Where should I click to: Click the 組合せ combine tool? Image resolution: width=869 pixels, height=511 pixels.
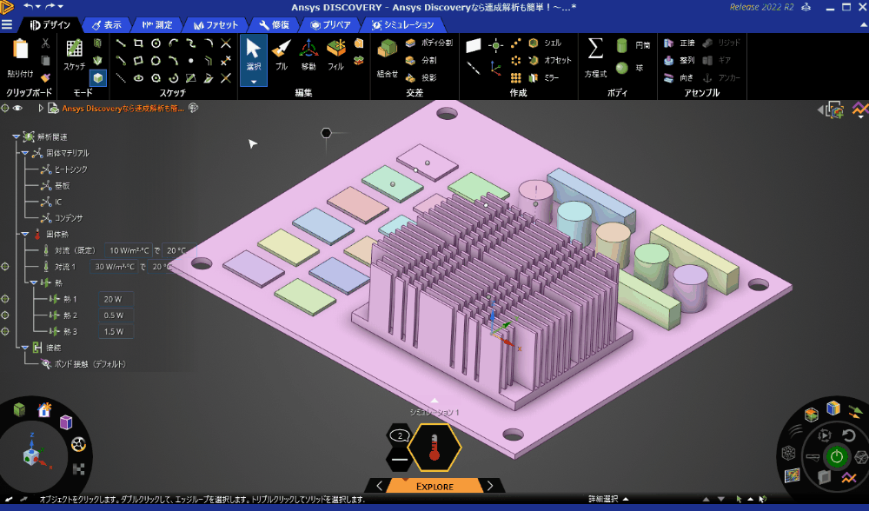(388, 57)
